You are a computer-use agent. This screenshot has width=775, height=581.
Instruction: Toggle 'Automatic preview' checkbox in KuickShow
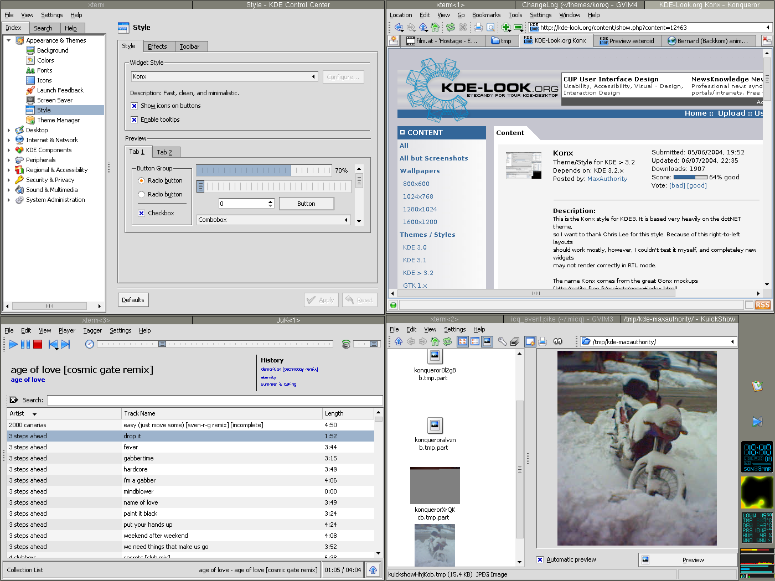[540, 559]
